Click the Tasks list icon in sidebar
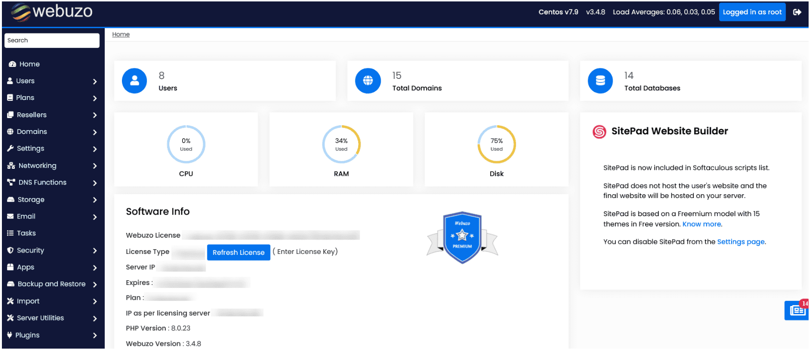This screenshot has width=811, height=351. click(x=10, y=233)
